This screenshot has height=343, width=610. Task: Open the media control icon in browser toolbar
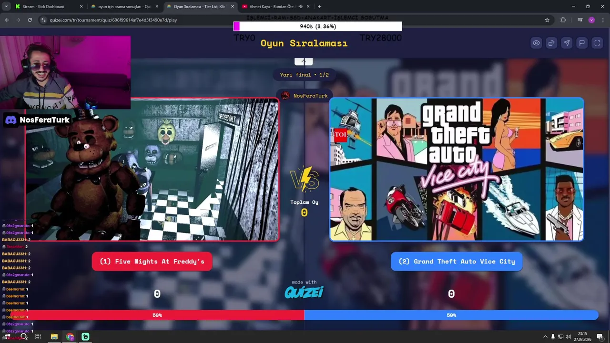(580, 20)
